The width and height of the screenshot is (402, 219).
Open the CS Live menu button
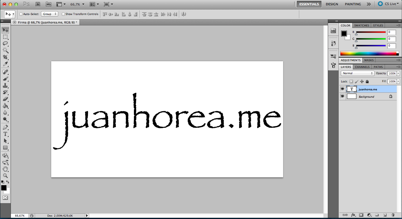click(389, 4)
